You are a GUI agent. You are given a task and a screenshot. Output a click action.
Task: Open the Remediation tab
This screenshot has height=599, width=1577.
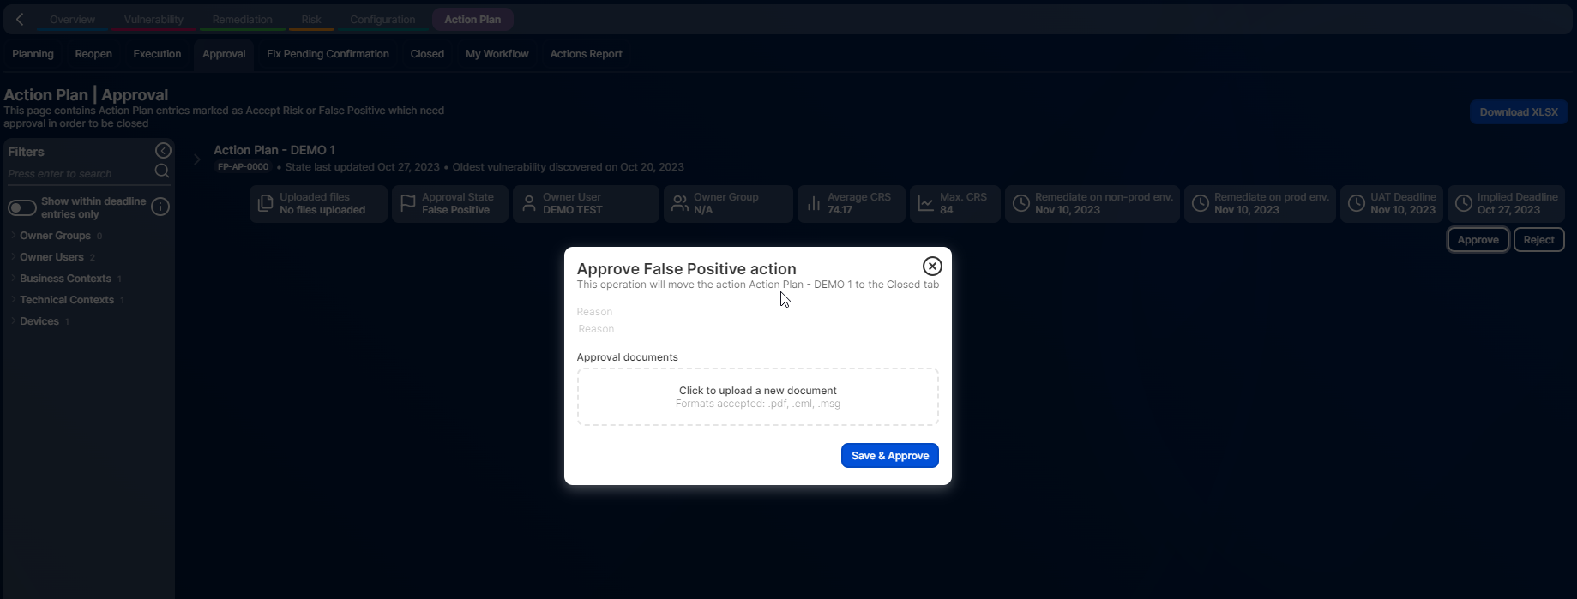point(243,19)
